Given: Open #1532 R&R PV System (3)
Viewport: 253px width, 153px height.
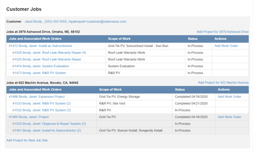Looking at the screenshot, I should tap(42, 110).
